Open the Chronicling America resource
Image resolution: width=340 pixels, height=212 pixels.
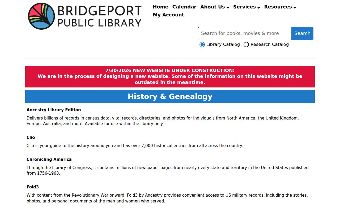[x=49, y=160]
